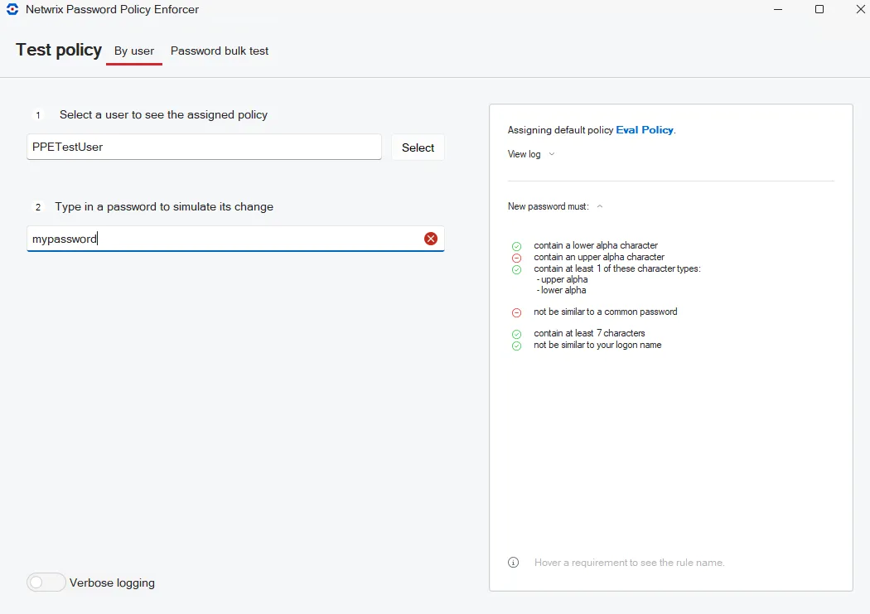Clear password using red X icon
This screenshot has height=614, width=870.
(x=431, y=239)
